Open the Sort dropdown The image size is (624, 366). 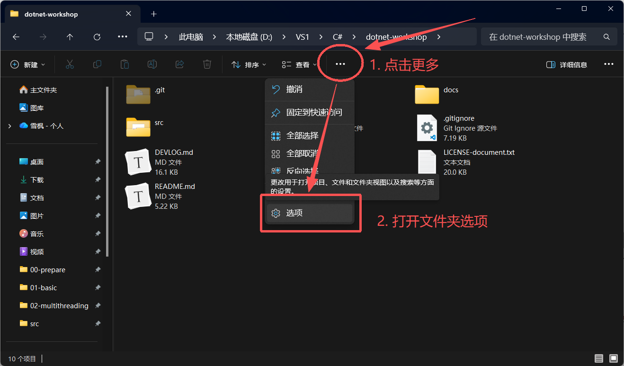(249, 64)
